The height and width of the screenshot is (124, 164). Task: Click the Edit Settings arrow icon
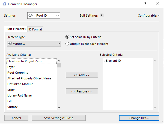pos(102,15)
